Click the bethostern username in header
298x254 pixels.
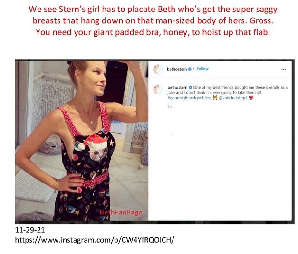(x=177, y=69)
